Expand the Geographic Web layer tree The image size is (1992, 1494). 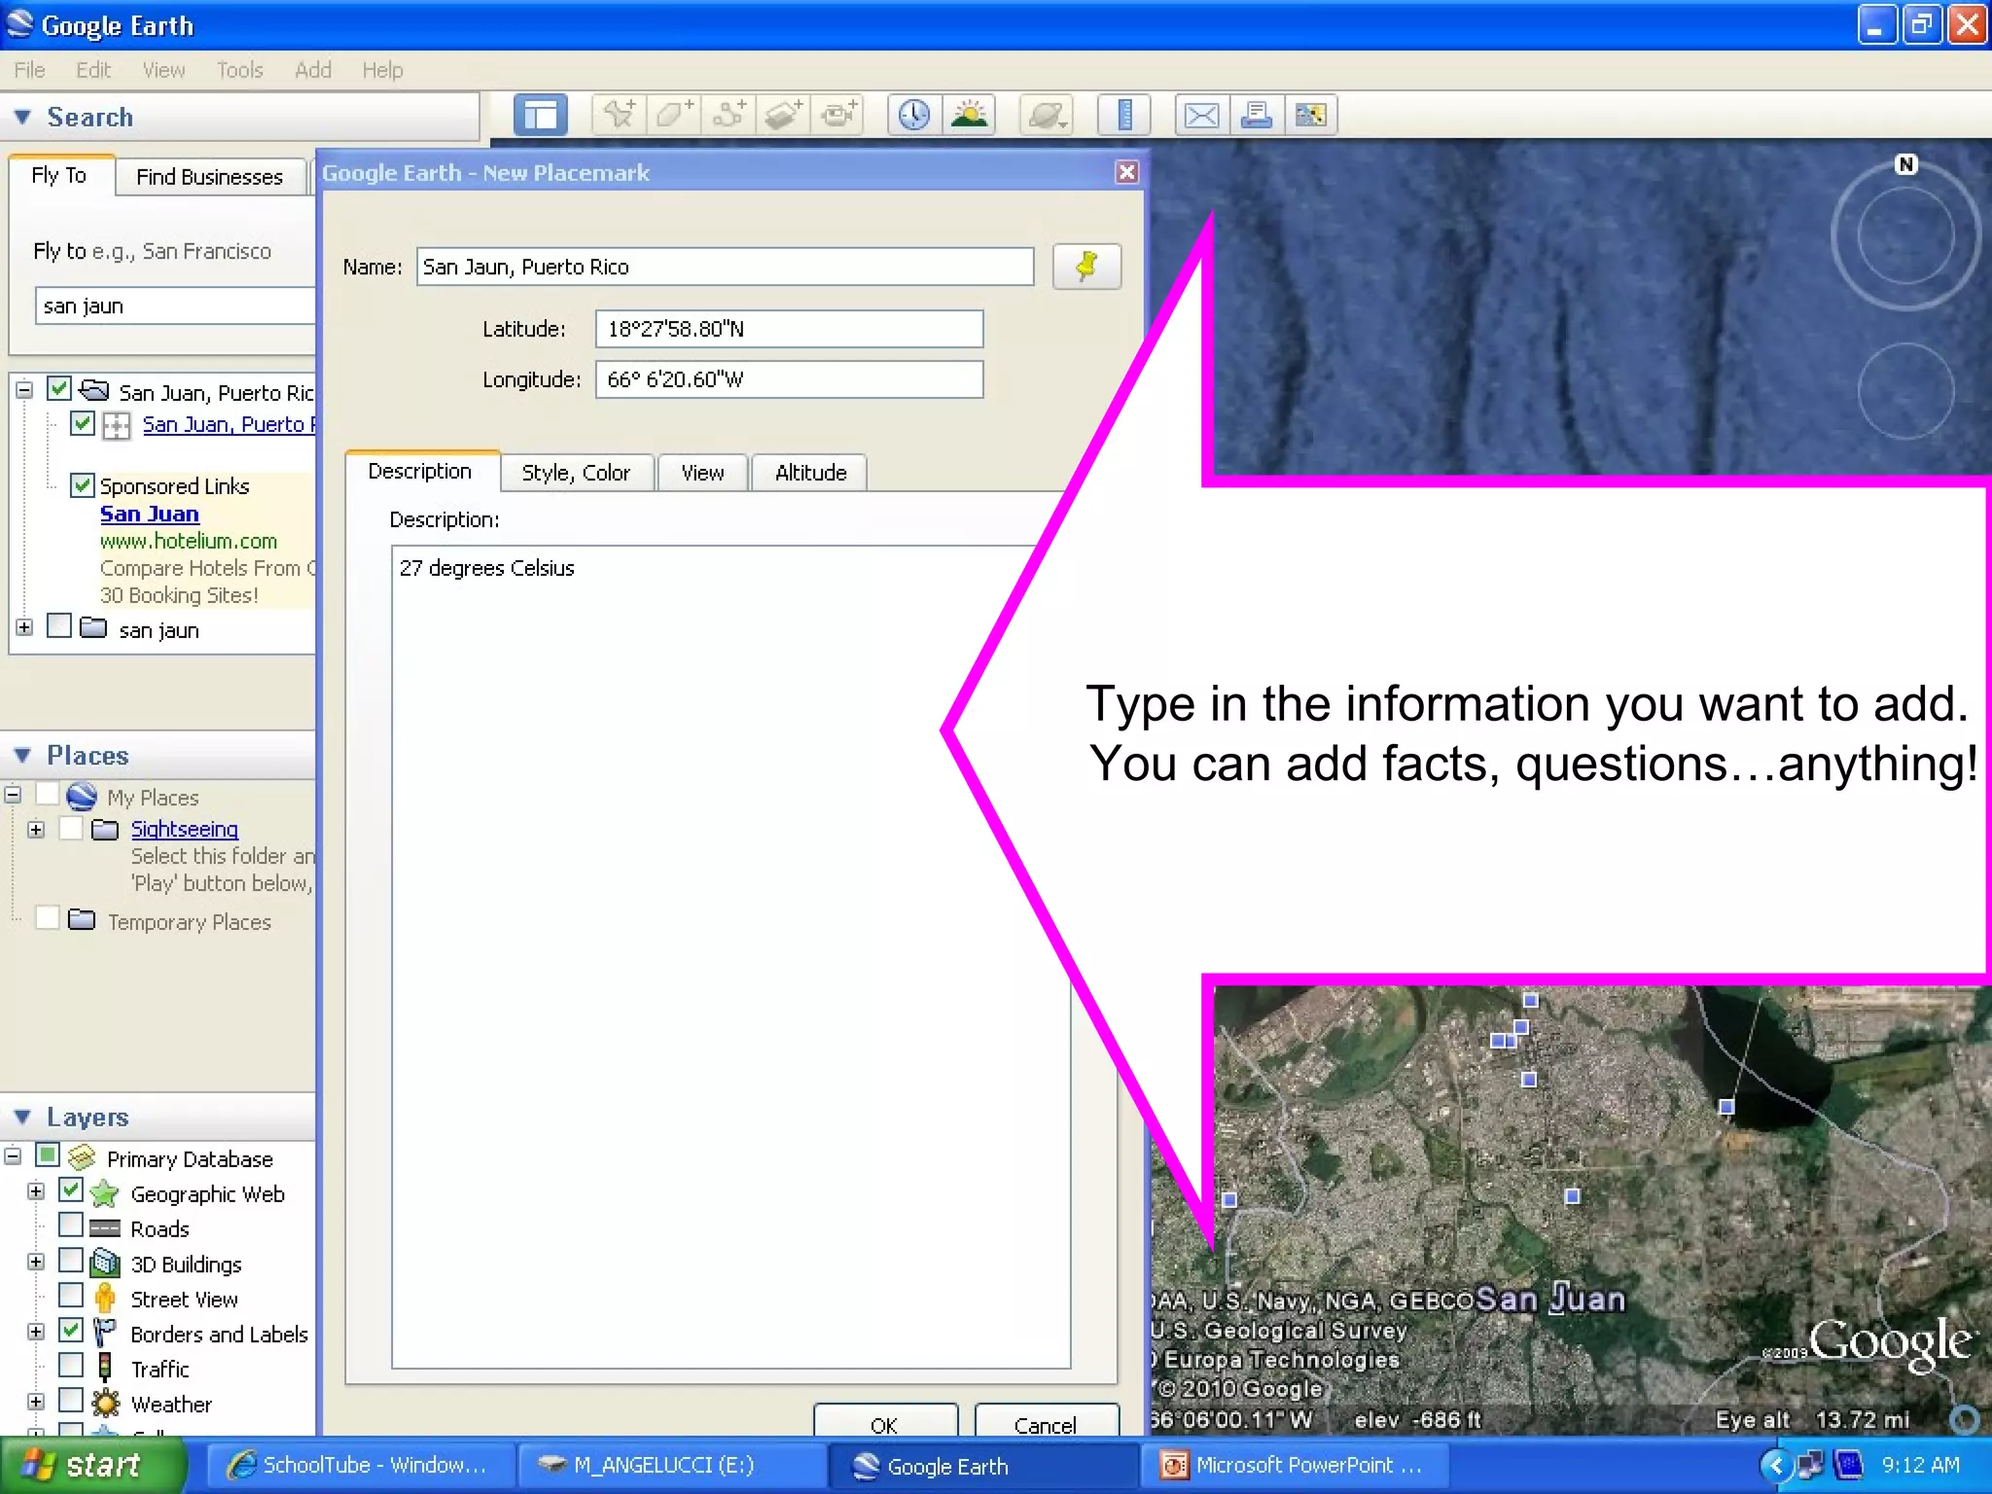click(36, 1192)
